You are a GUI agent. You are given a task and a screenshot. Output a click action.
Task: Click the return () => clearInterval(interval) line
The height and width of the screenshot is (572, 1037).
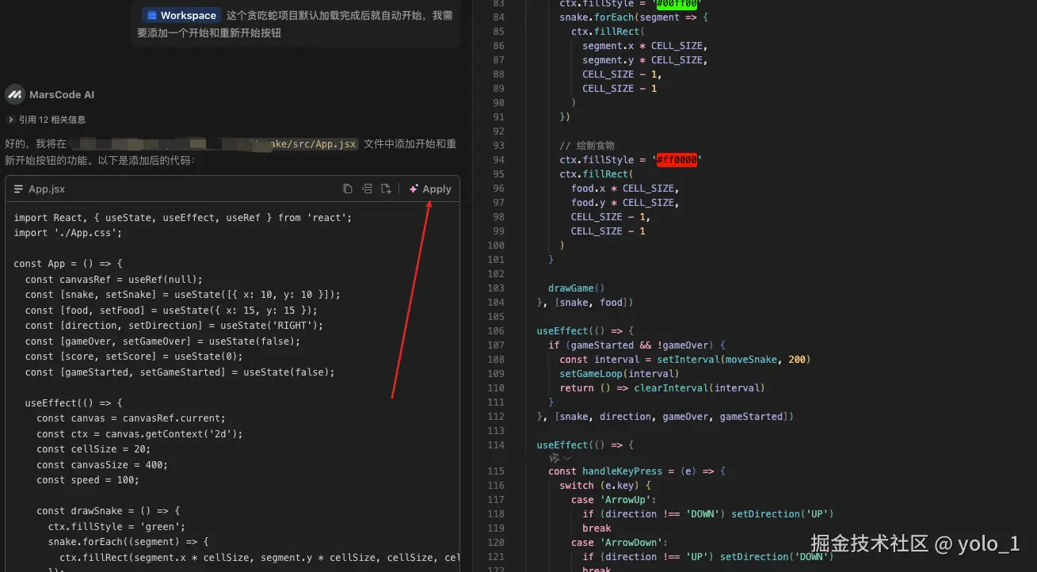pos(661,388)
